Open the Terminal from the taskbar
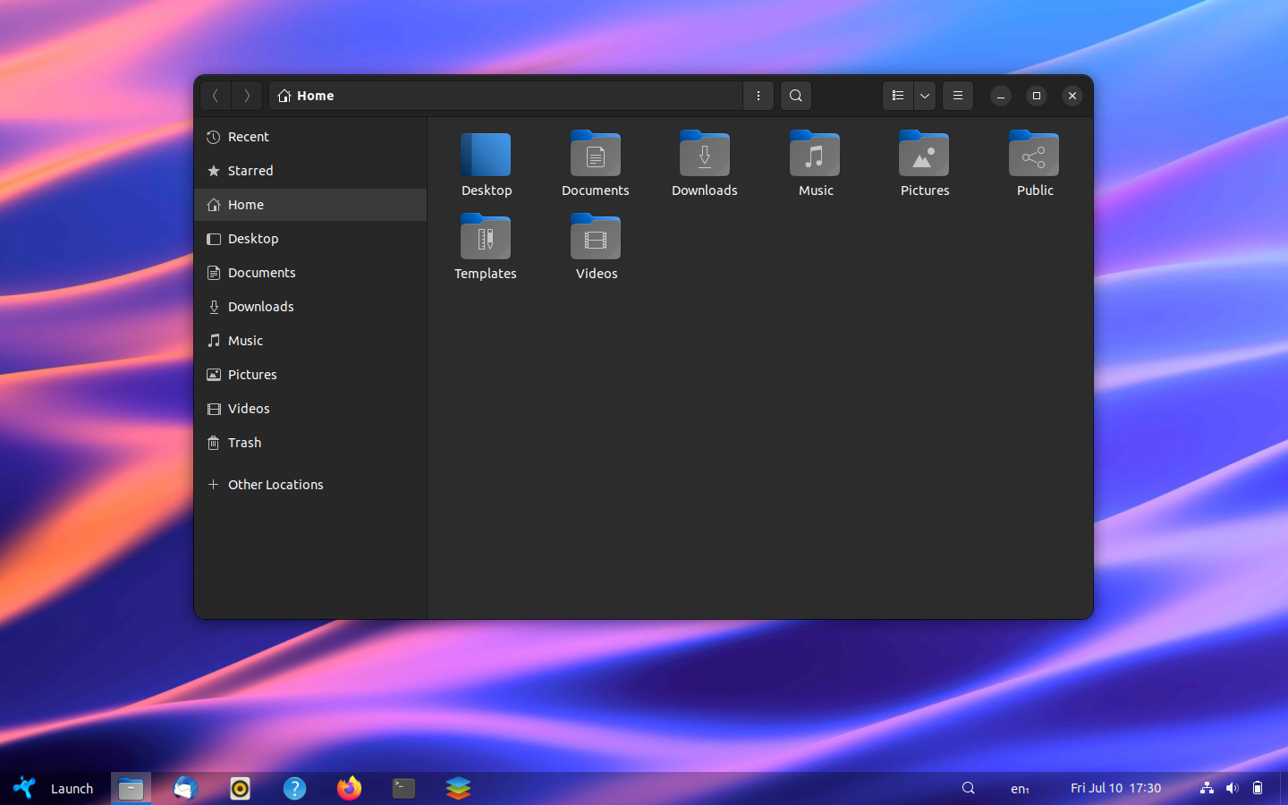The width and height of the screenshot is (1288, 805). (x=403, y=788)
